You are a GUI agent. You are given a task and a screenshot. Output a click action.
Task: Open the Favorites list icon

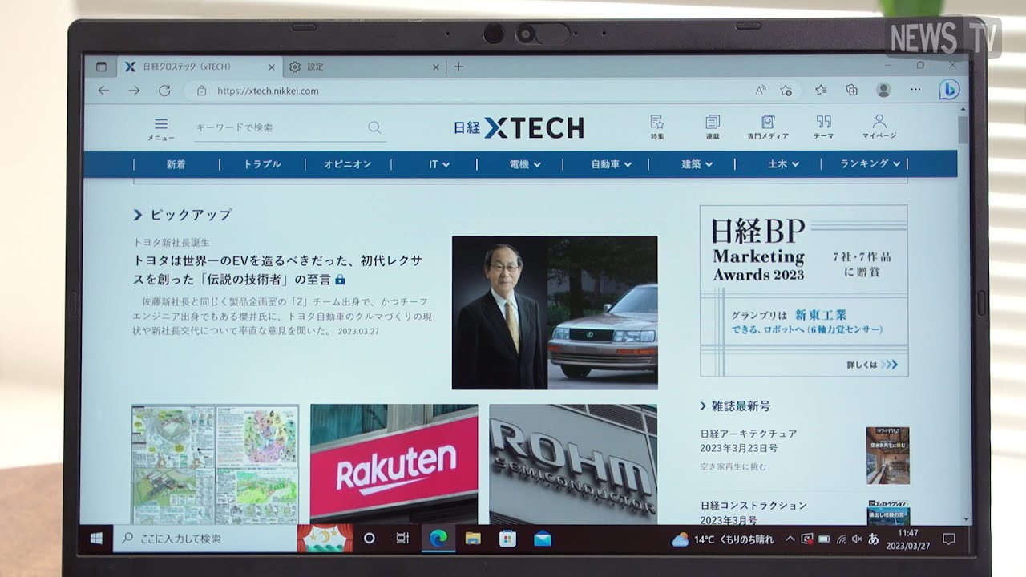(x=821, y=90)
